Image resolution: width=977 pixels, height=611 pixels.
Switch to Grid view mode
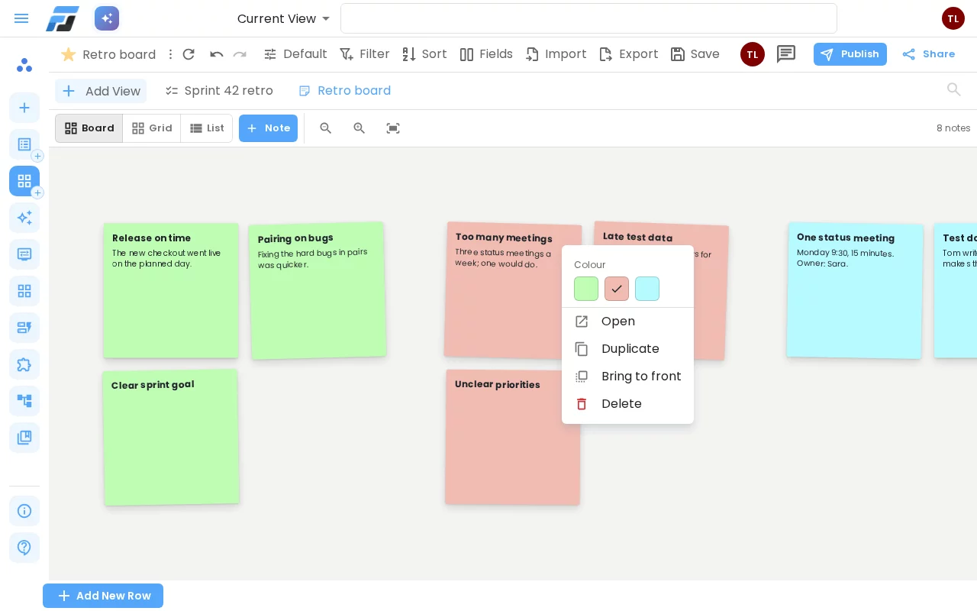click(152, 128)
